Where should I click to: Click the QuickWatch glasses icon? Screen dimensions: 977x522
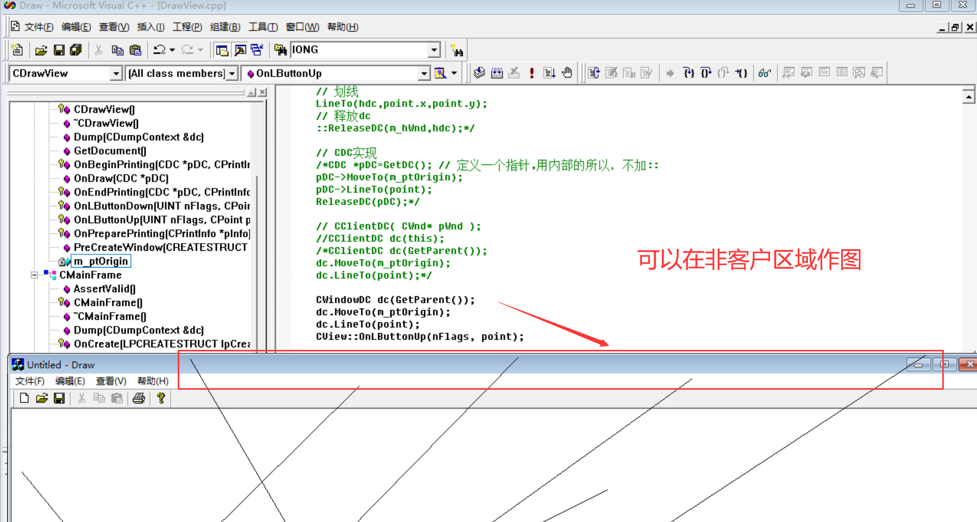pyautogui.click(x=765, y=73)
